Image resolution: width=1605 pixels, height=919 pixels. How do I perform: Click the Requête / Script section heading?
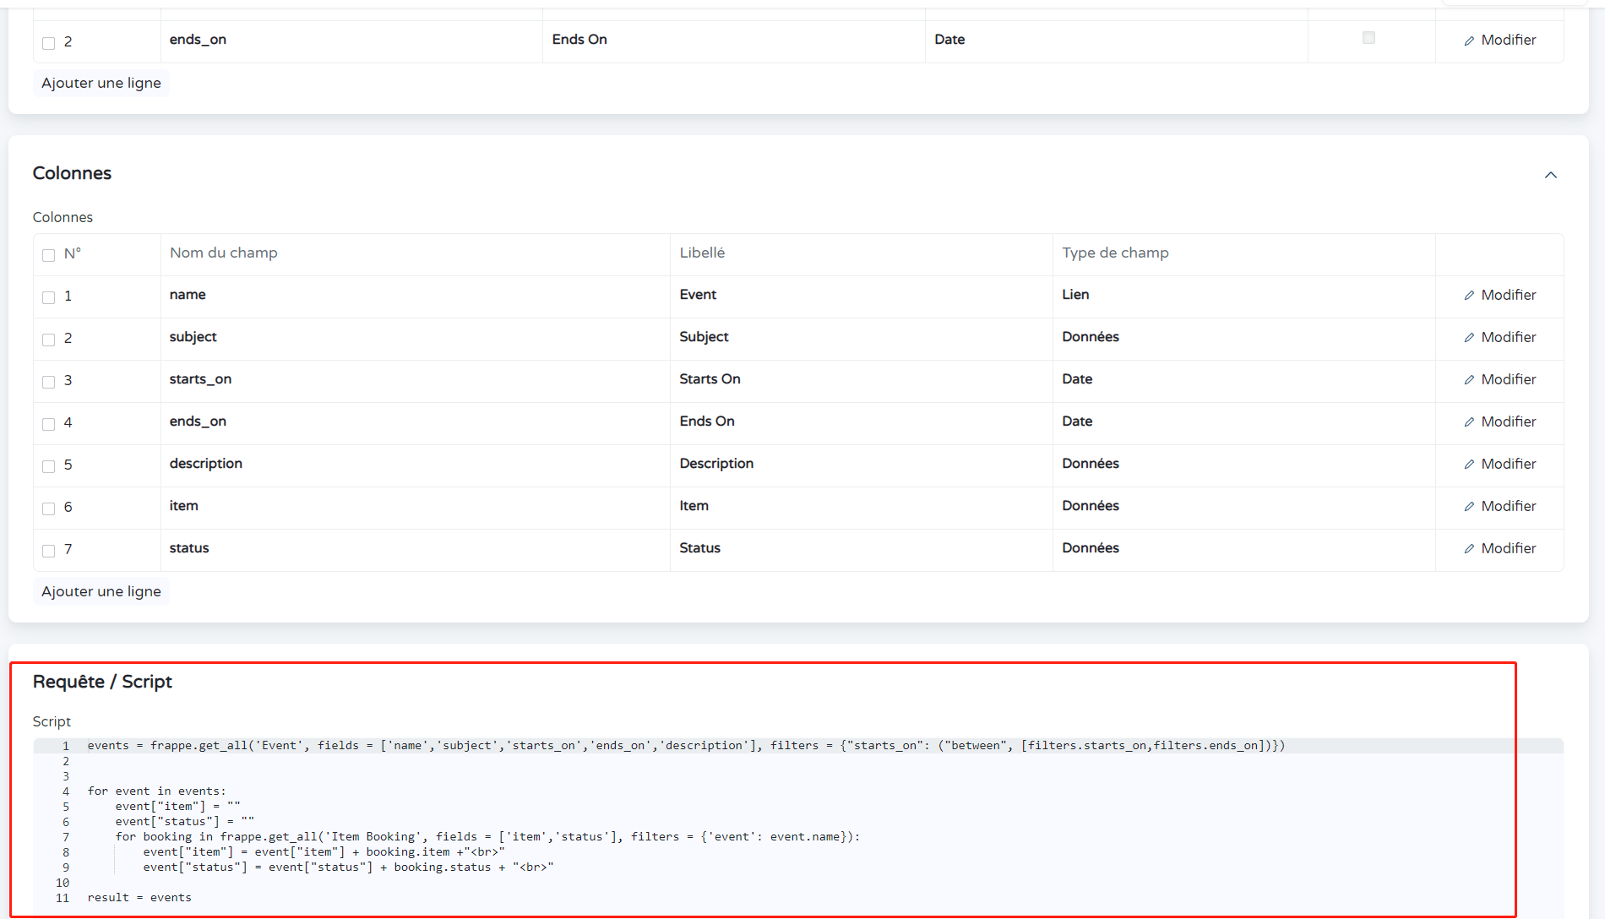click(x=102, y=682)
